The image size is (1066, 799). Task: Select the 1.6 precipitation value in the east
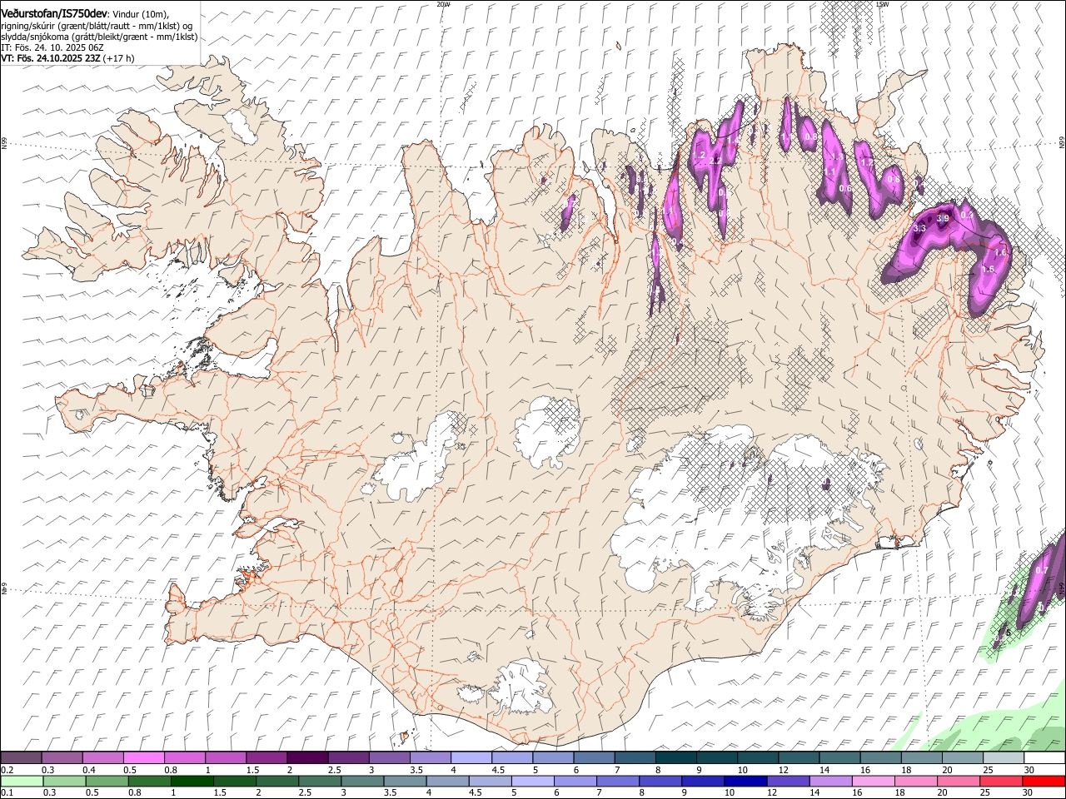pos(1001,252)
